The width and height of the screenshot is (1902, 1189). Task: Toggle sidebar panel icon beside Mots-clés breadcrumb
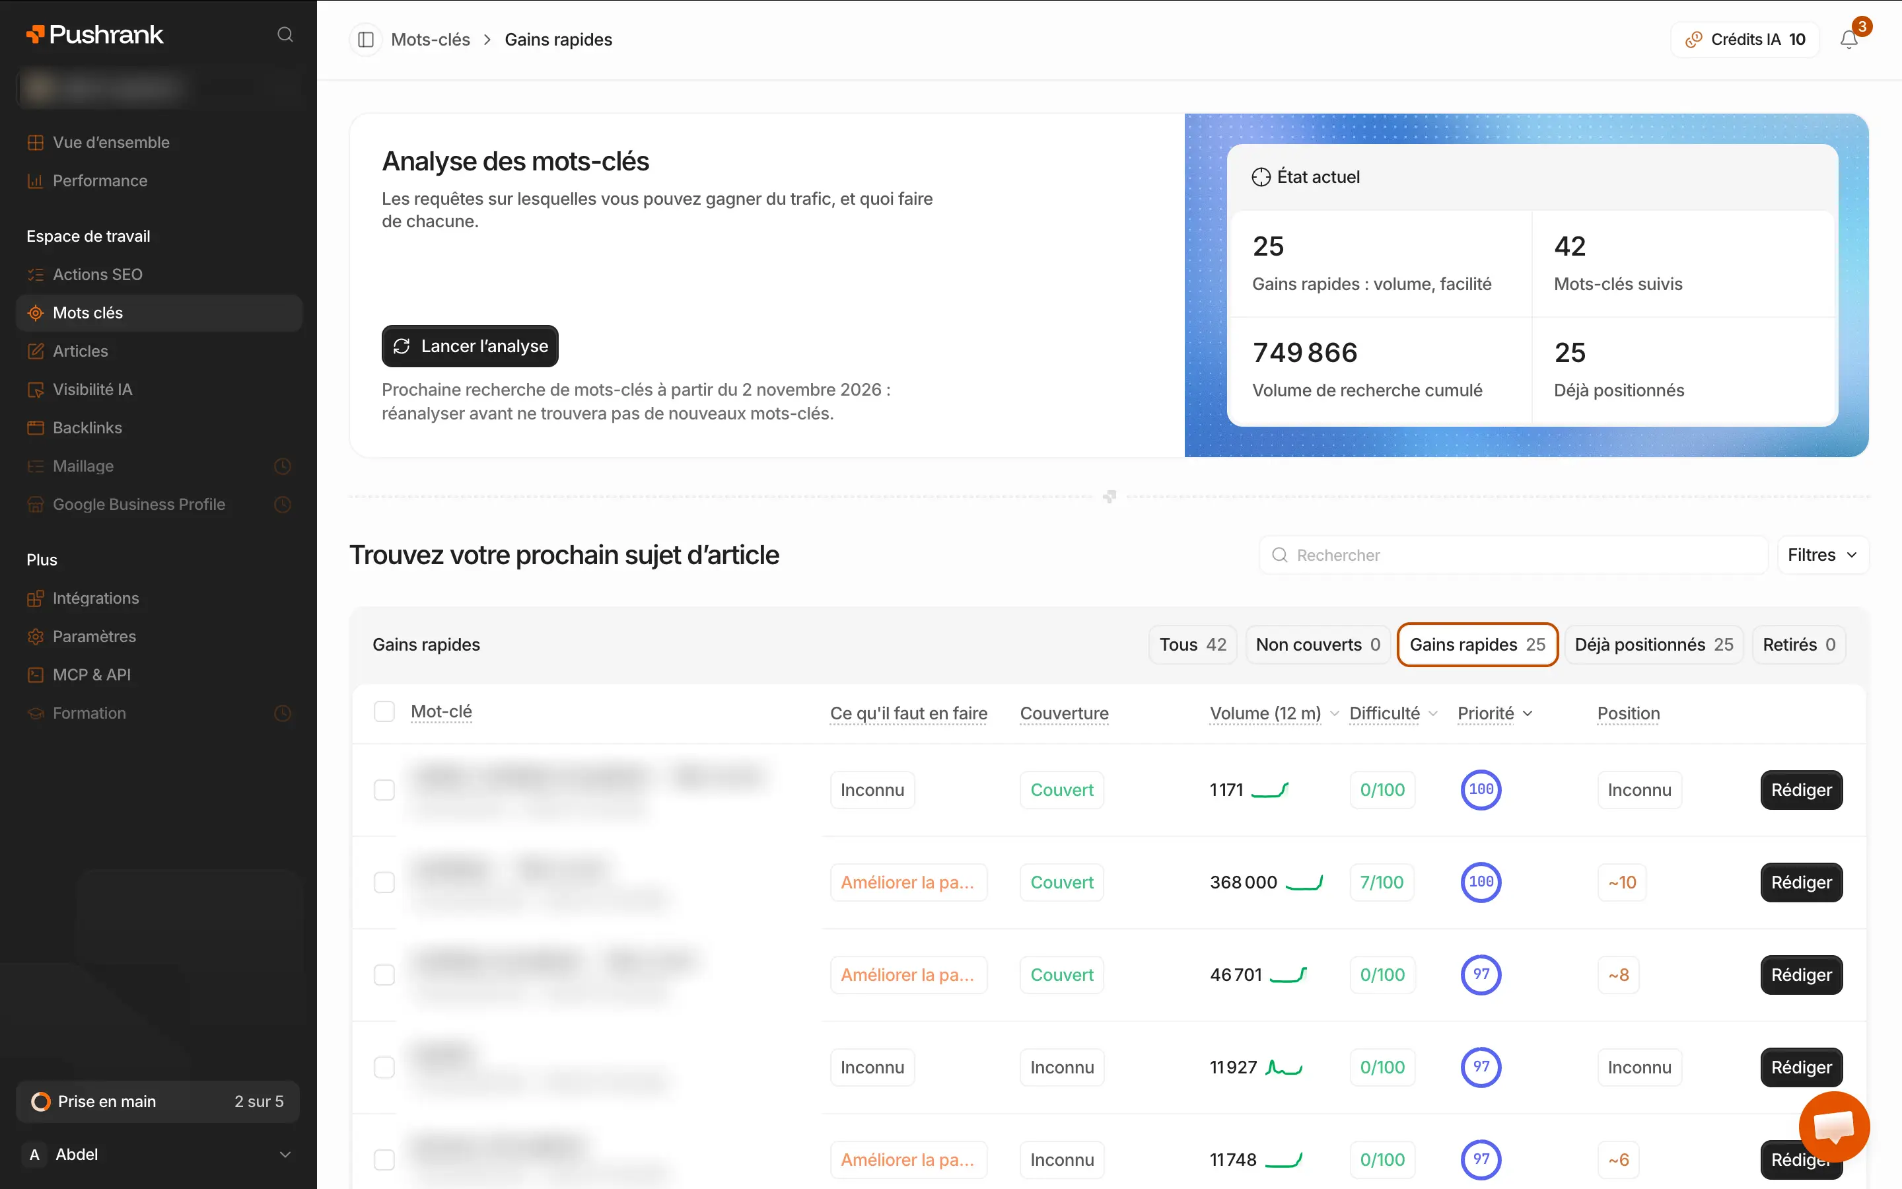pyautogui.click(x=365, y=40)
